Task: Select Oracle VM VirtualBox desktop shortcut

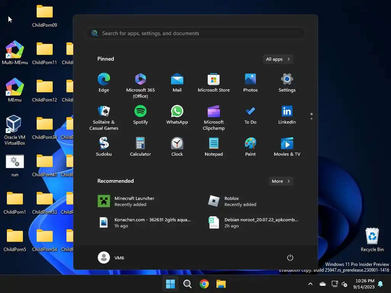Action: 15,130
